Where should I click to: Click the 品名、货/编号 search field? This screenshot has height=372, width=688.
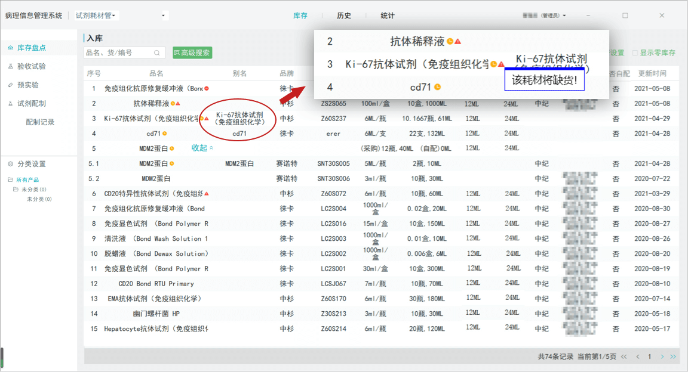pos(119,53)
